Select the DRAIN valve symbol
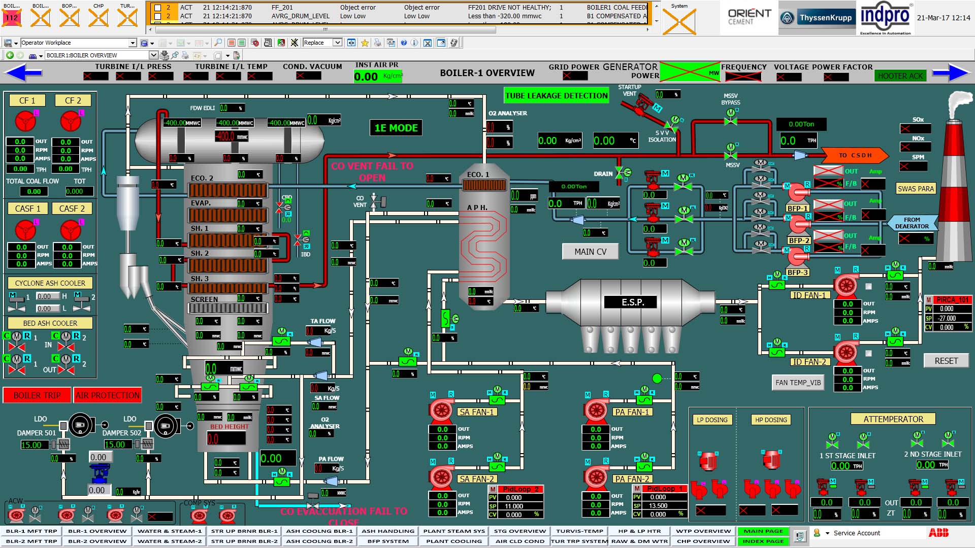Screen dimensions: 975x548 (x=623, y=174)
